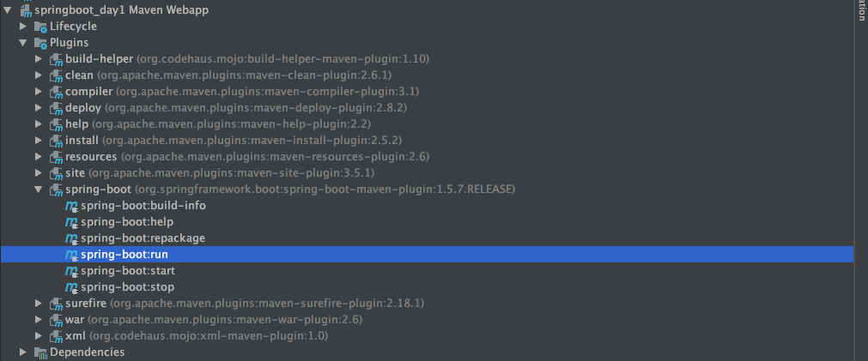The image size is (868, 361).
Task: Expand the surefire plugin node
Action: 38,304
